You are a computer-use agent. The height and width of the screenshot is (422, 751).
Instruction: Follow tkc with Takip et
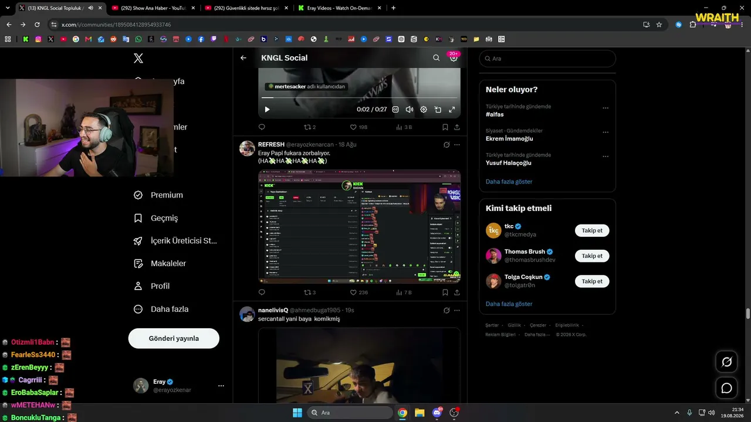(x=592, y=230)
